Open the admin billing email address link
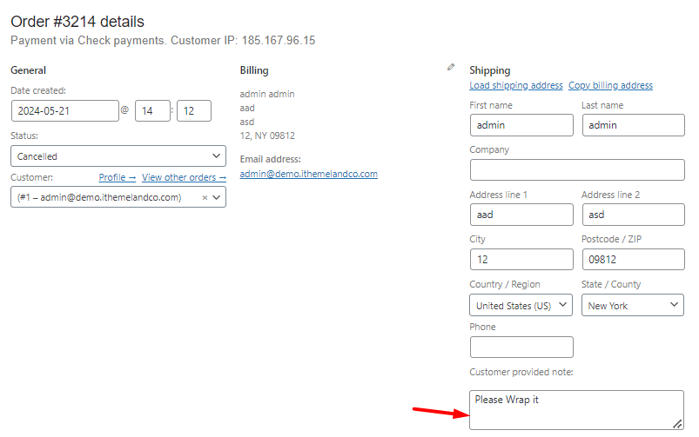 [308, 174]
